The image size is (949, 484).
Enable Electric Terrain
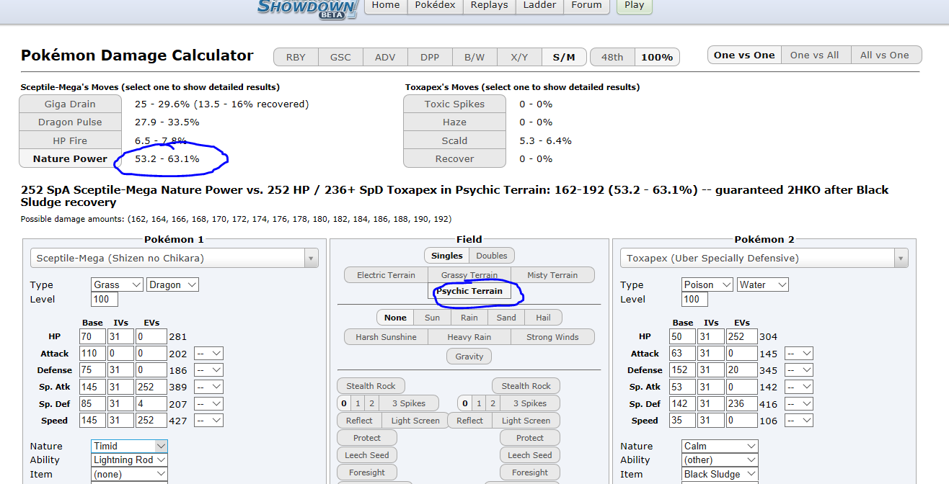click(x=386, y=275)
